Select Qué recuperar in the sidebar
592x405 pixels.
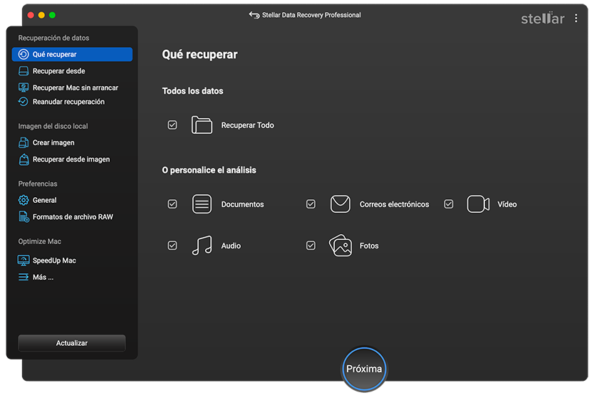pyautogui.click(x=72, y=54)
